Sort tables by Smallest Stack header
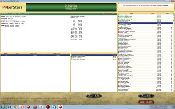 (57, 54)
